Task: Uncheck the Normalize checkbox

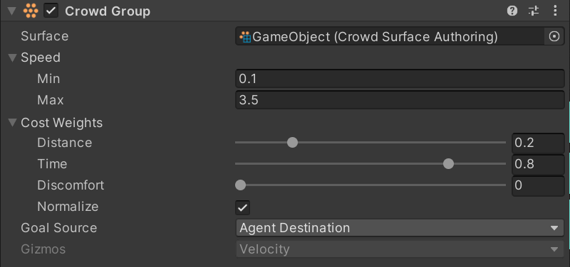Action: click(x=242, y=207)
